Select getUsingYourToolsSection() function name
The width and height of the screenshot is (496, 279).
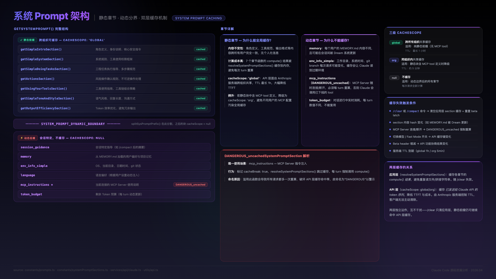[x=44, y=89]
